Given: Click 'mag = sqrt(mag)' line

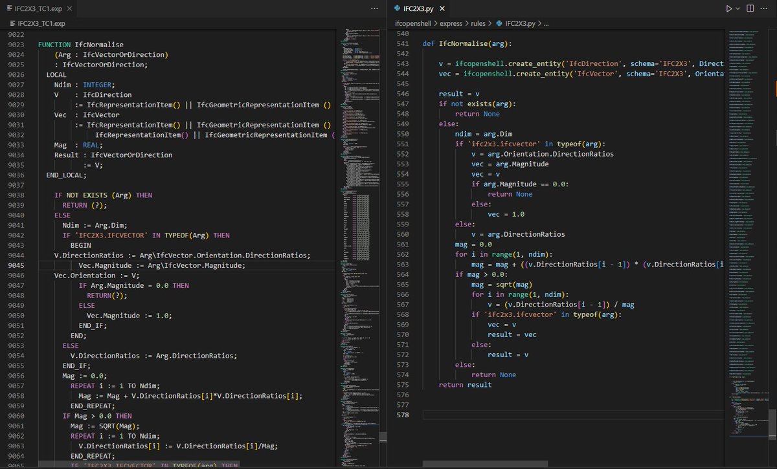Looking at the screenshot, I should coord(502,285).
